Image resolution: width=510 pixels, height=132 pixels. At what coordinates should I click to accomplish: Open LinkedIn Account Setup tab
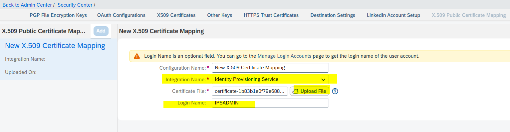point(393,15)
